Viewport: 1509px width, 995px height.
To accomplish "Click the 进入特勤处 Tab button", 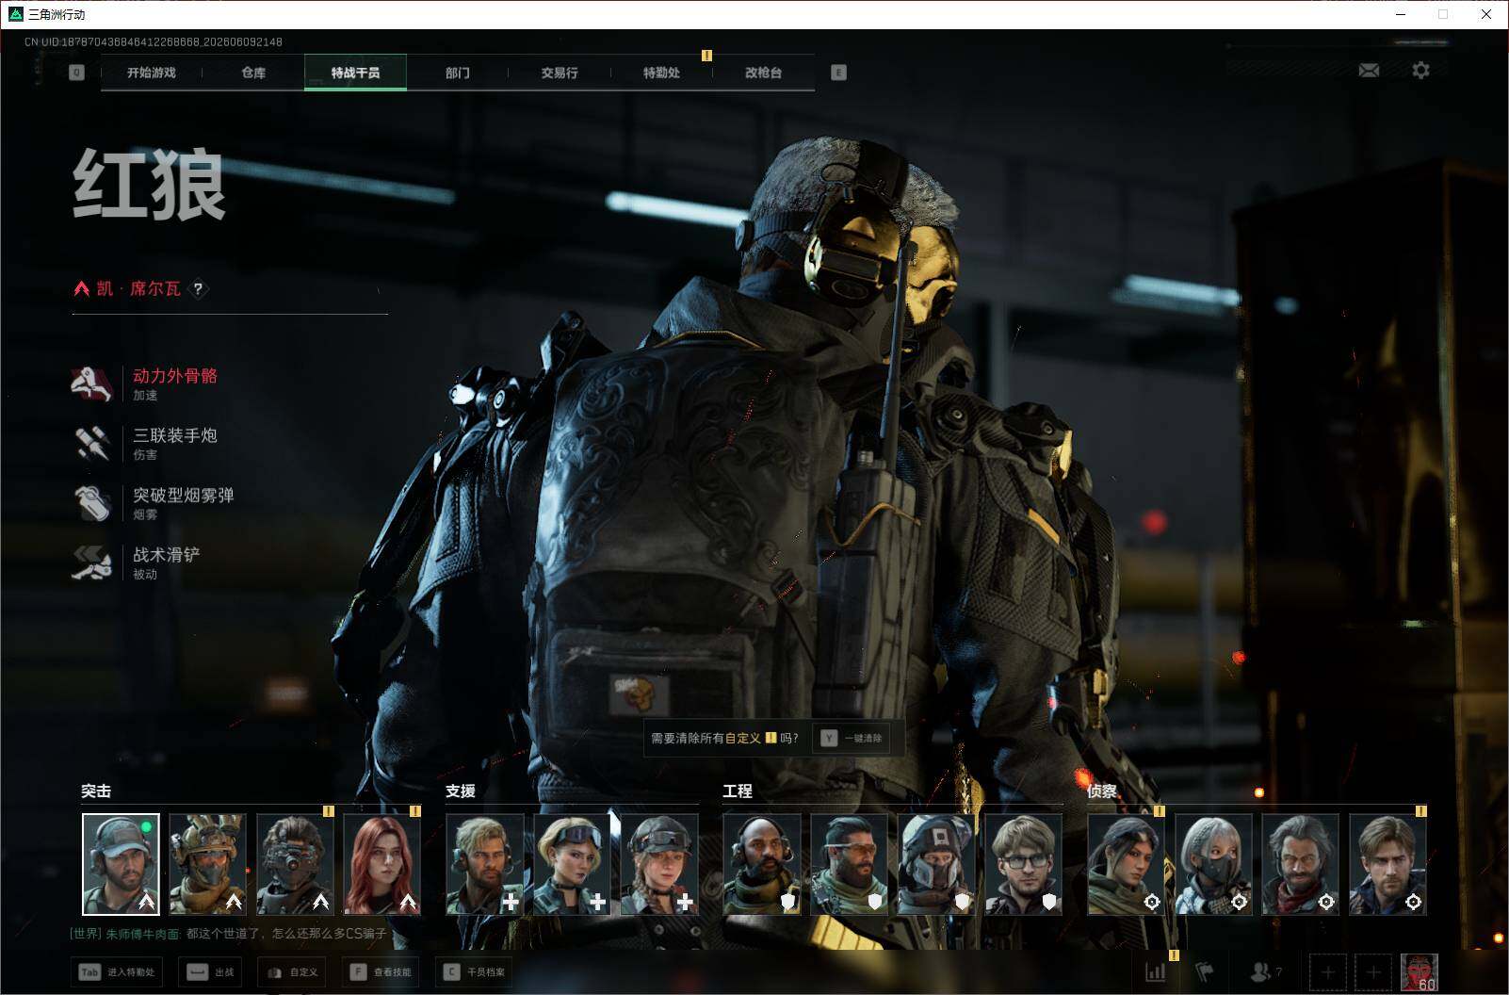I will (116, 971).
